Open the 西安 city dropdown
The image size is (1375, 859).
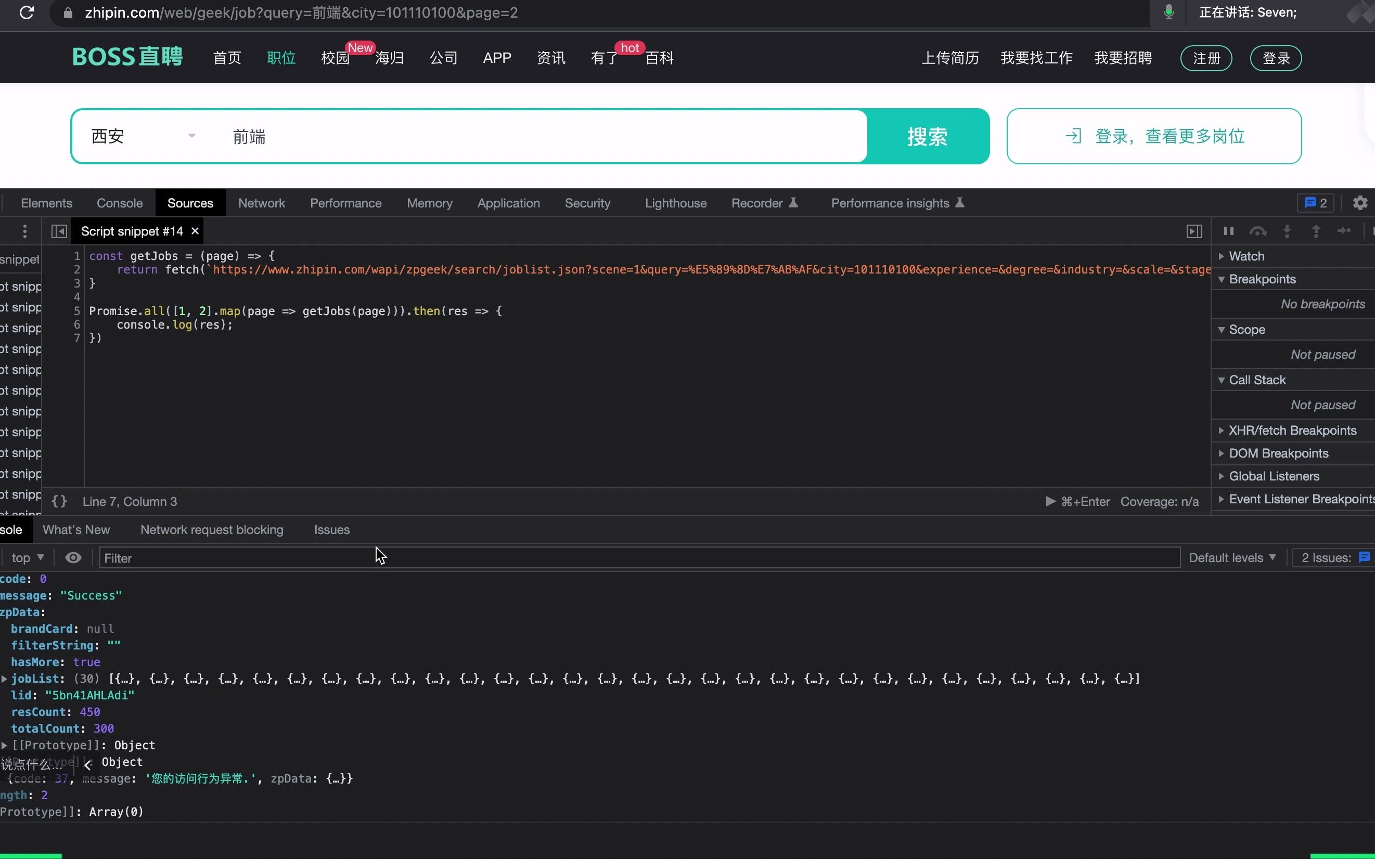[x=143, y=136]
